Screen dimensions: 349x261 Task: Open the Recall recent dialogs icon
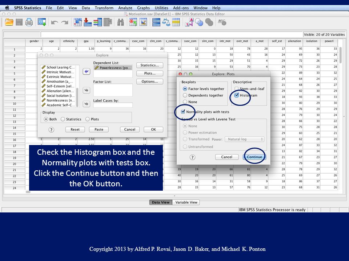[42, 22]
